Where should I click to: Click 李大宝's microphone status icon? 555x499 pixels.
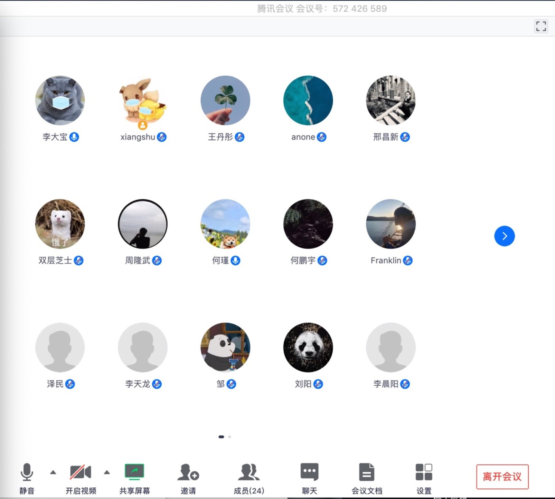(74, 137)
